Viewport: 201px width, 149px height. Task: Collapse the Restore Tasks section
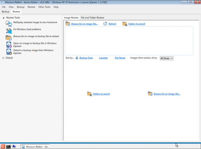pyautogui.click(x=4, y=18)
